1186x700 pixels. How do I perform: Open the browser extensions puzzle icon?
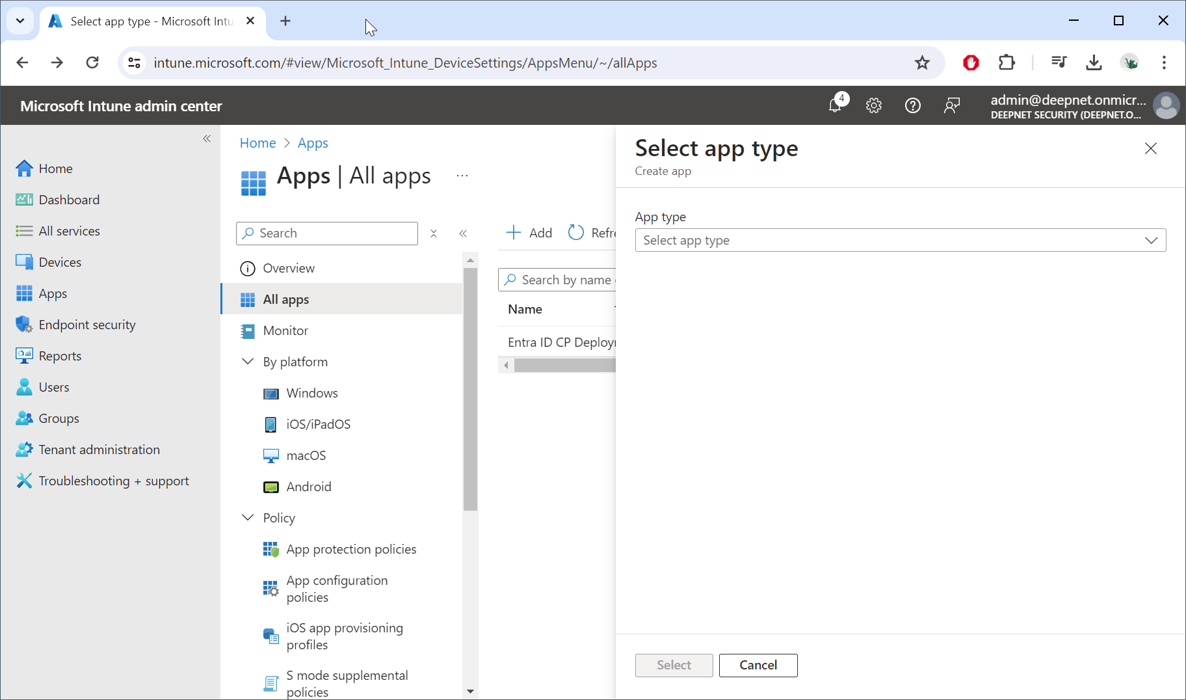1007,62
